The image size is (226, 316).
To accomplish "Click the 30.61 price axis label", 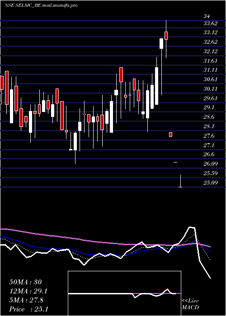I will [211, 79].
